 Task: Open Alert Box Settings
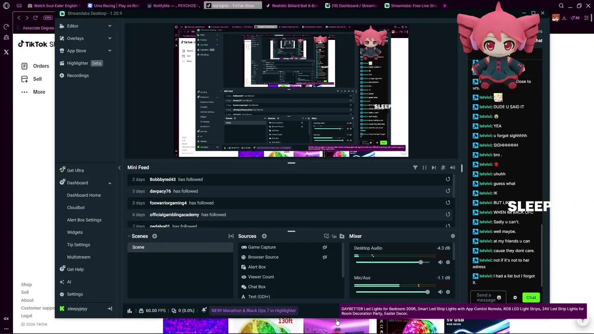[84, 220]
